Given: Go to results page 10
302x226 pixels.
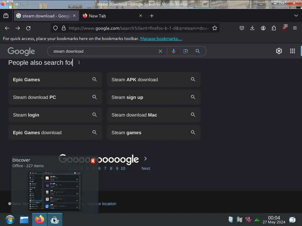Looking at the screenshot, I should pos(123,168).
